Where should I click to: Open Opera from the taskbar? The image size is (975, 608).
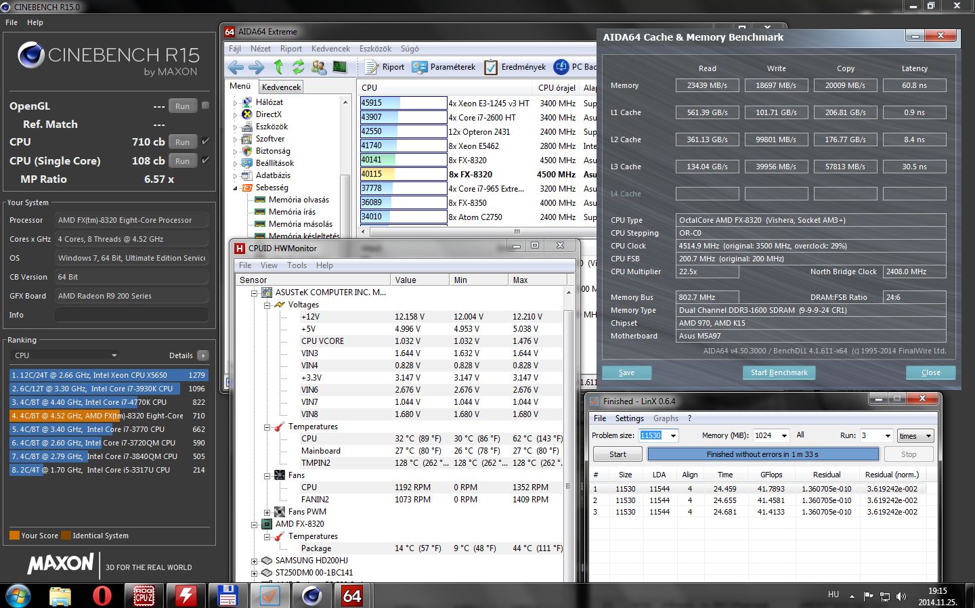click(x=102, y=596)
